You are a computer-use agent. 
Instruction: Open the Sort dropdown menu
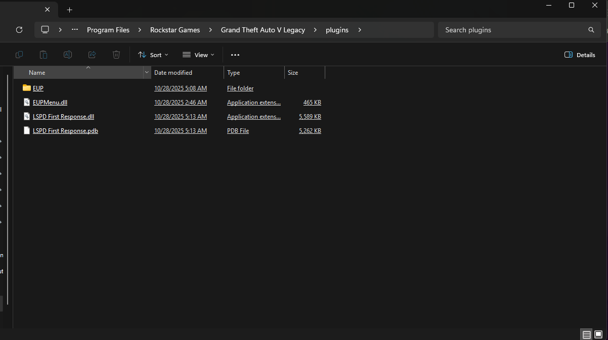pos(153,55)
